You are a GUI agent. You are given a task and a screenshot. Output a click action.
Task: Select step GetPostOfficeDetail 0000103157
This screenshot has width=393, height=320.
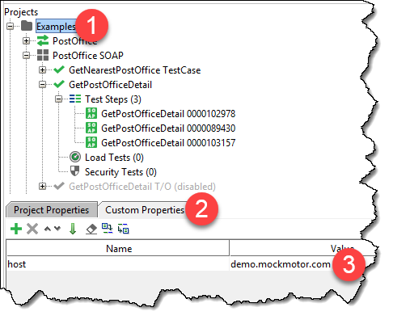[168, 143]
